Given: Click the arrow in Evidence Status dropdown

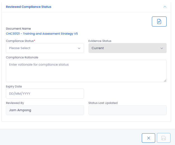Looking at the screenshot, I should (x=162, y=48).
